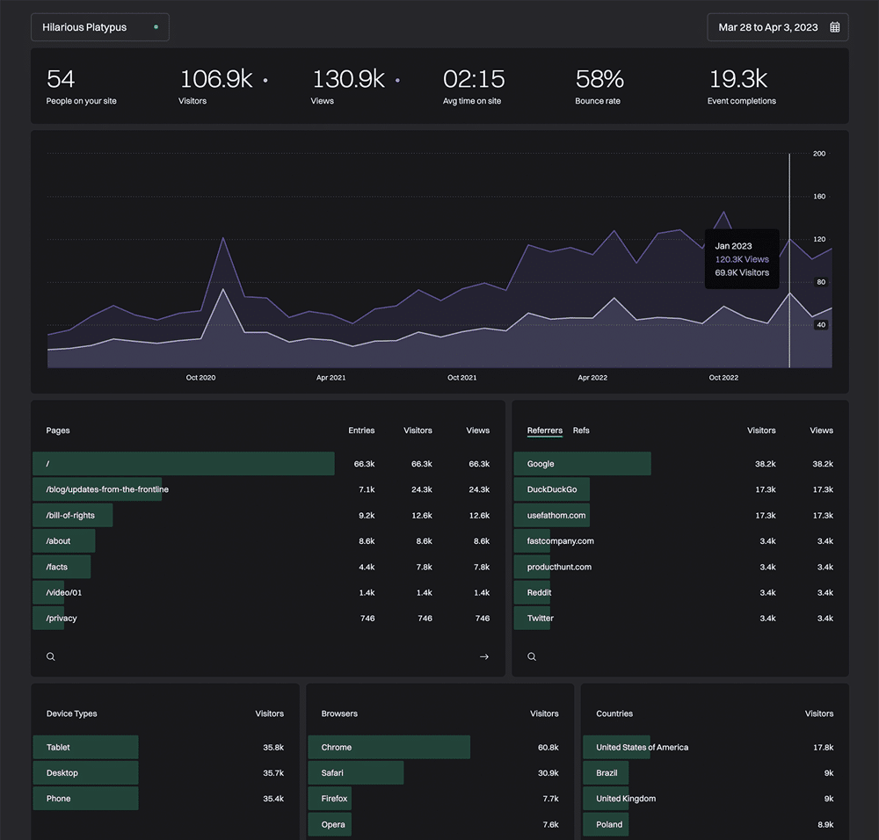Select Tablet under Device Types

point(85,747)
